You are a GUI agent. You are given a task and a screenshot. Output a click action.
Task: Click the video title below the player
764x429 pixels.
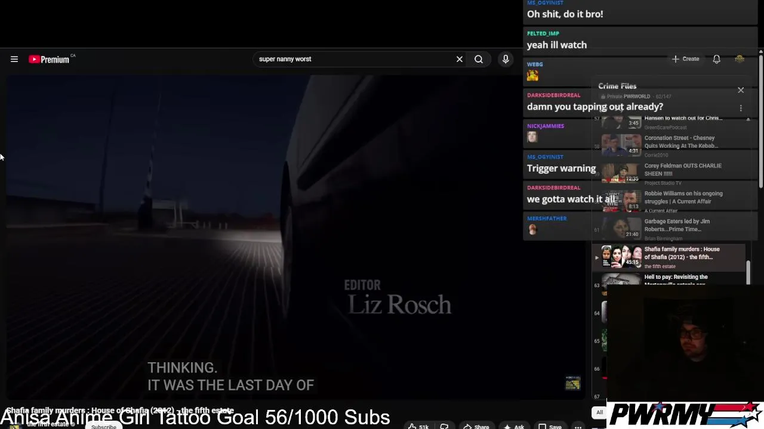point(119,411)
